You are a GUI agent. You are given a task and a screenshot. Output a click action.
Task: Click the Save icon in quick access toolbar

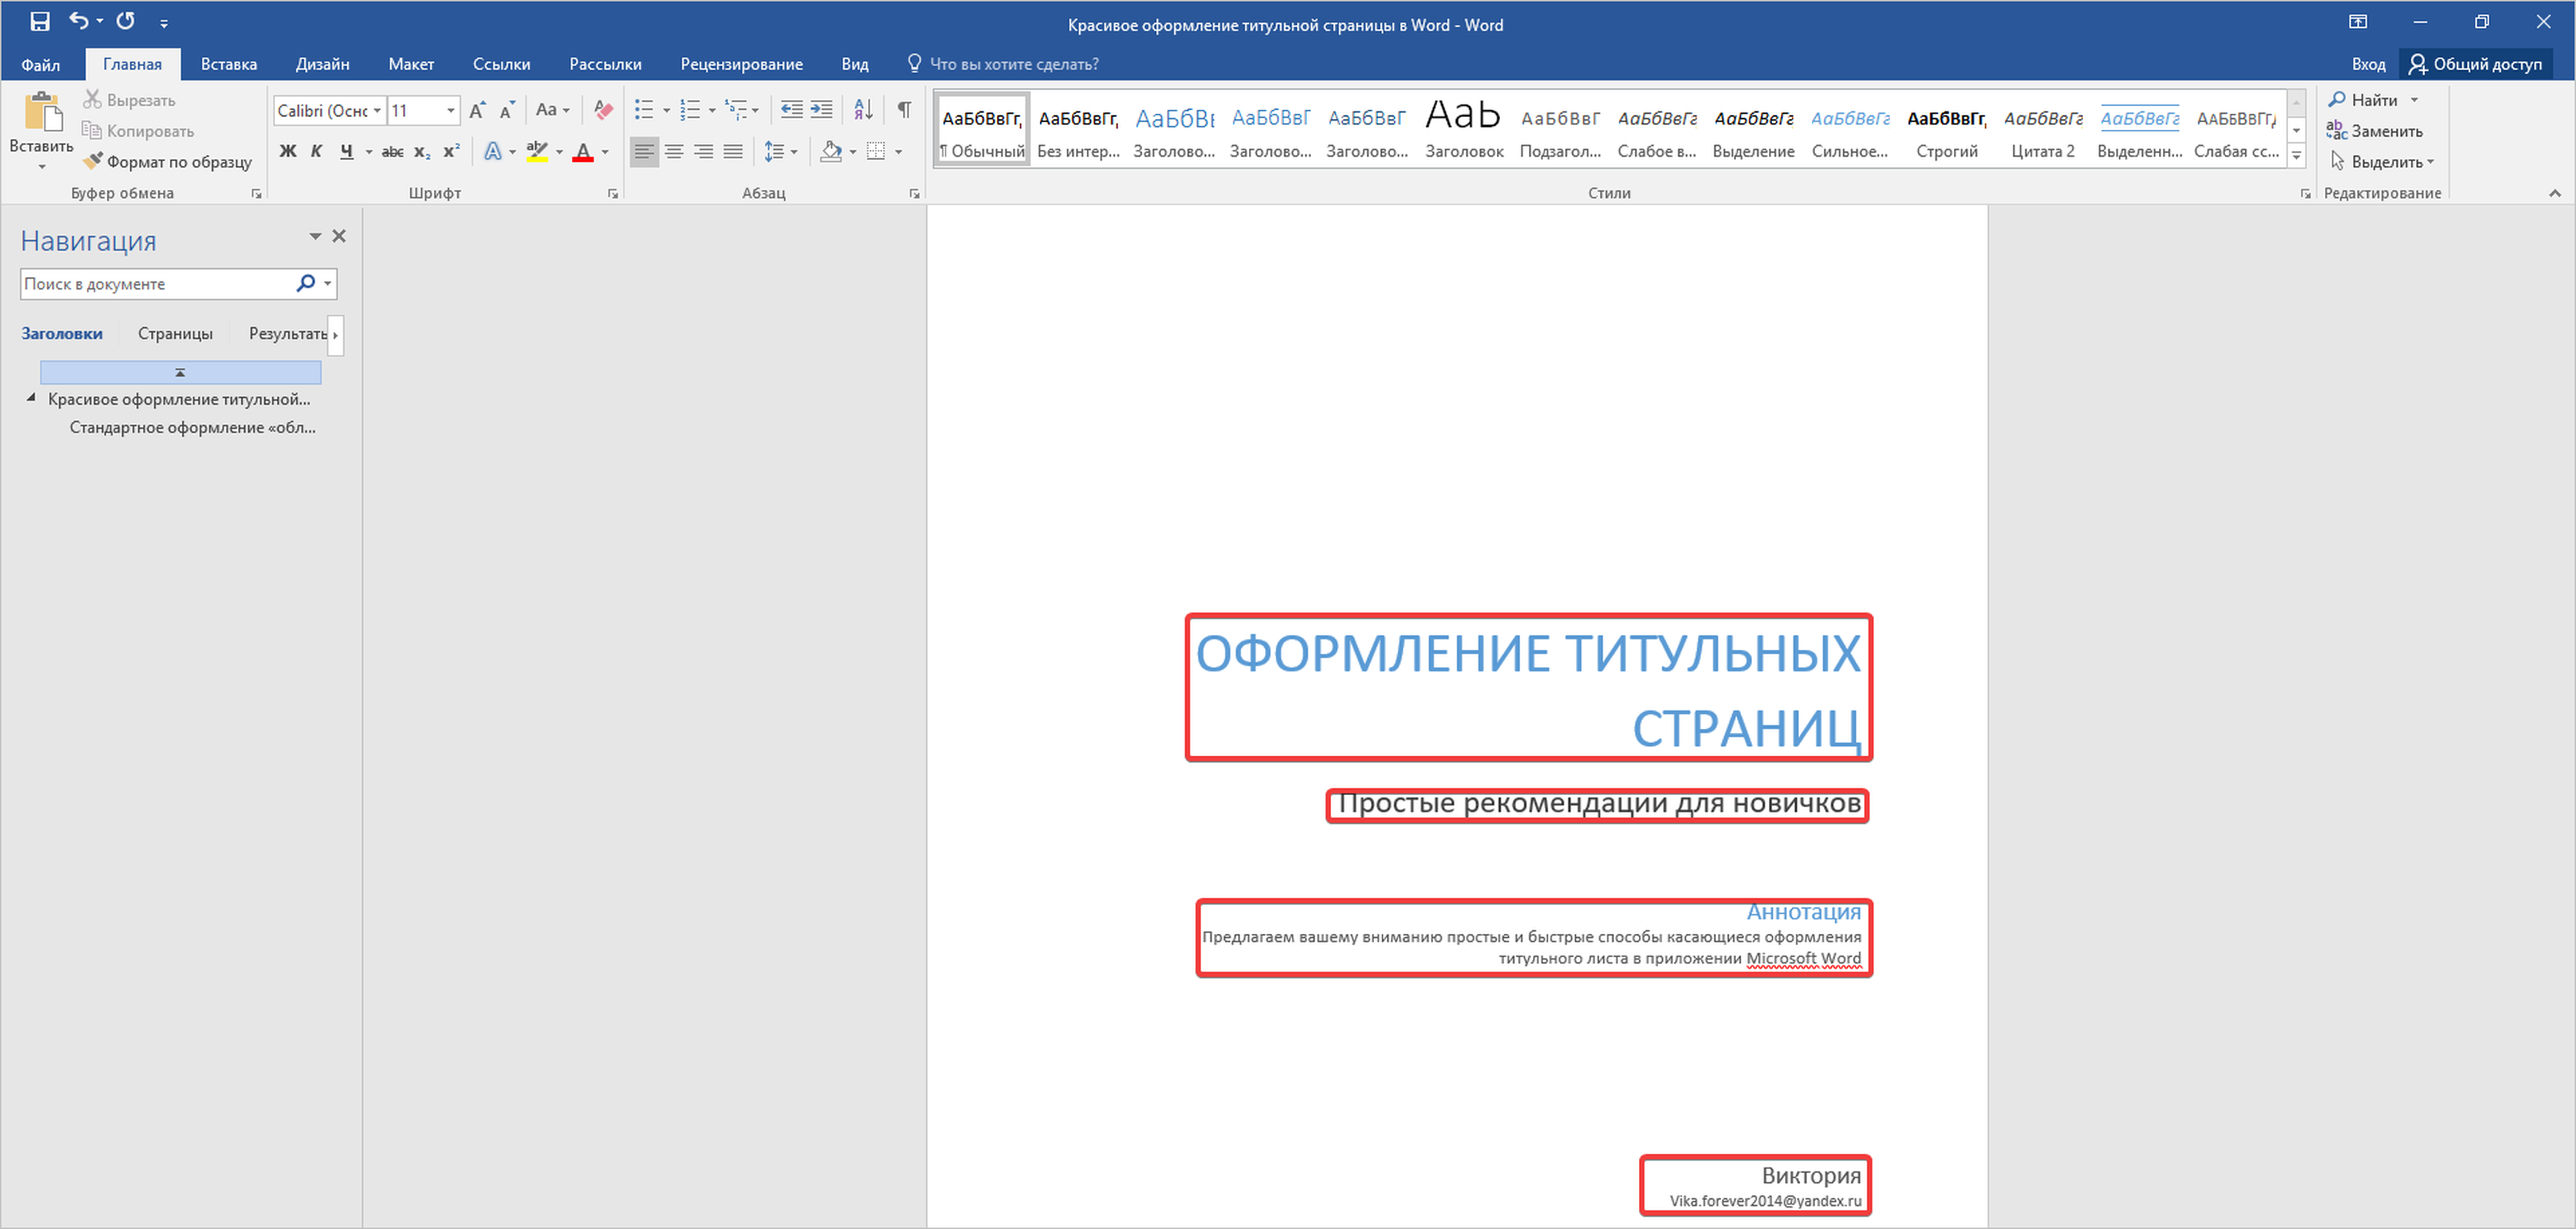(x=40, y=21)
